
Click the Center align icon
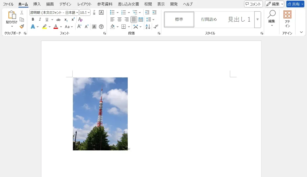pyautogui.click(x=119, y=19)
